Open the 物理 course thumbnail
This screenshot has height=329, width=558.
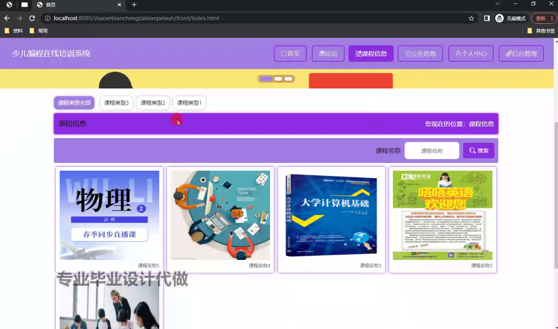(x=109, y=215)
